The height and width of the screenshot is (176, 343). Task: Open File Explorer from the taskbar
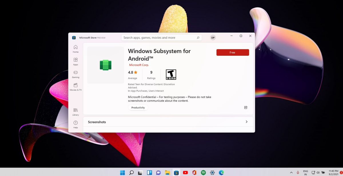[167, 172]
